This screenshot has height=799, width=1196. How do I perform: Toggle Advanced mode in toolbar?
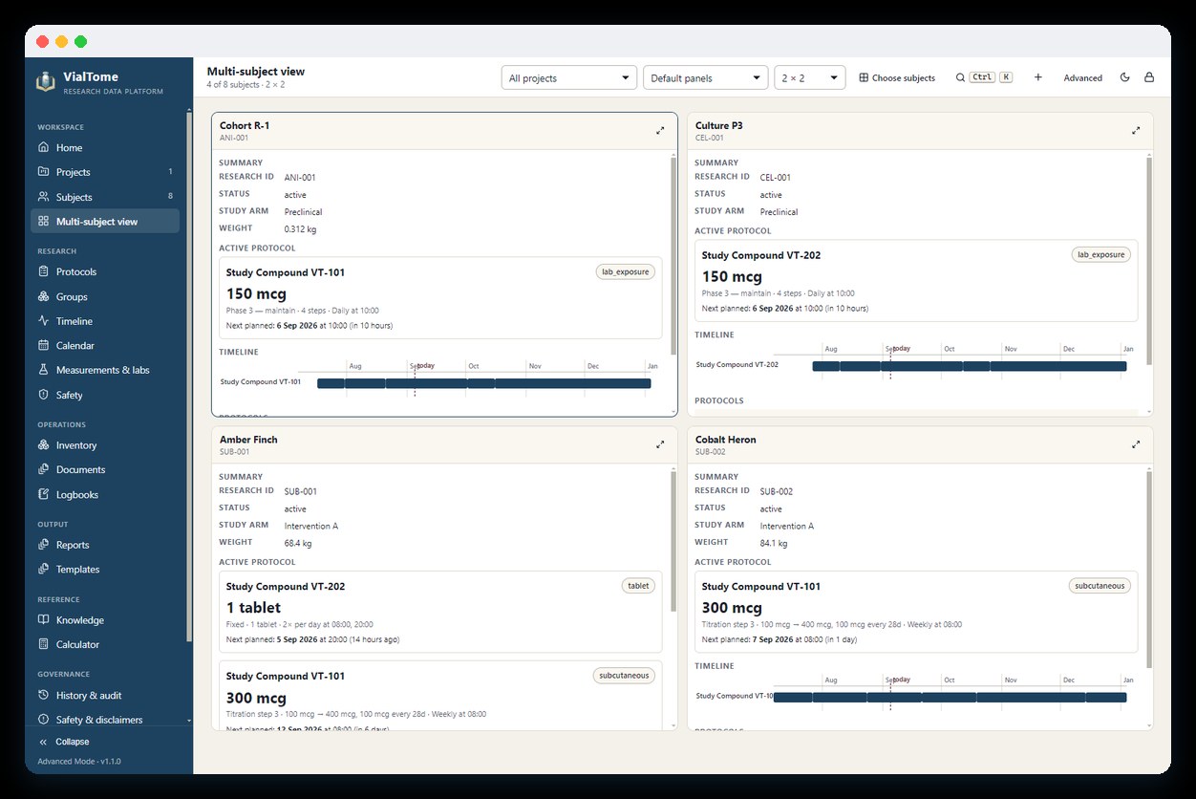pyautogui.click(x=1083, y=78)
